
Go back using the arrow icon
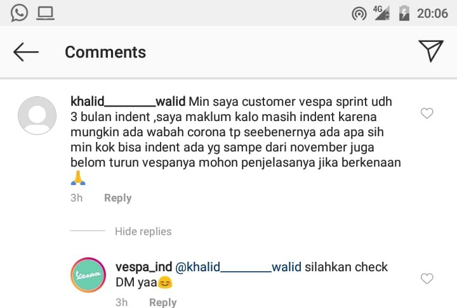pos(26,52)
